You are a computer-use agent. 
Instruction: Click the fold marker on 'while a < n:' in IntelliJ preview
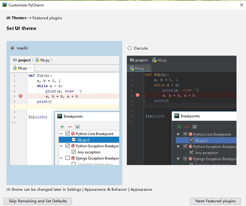tap(27, 86)
